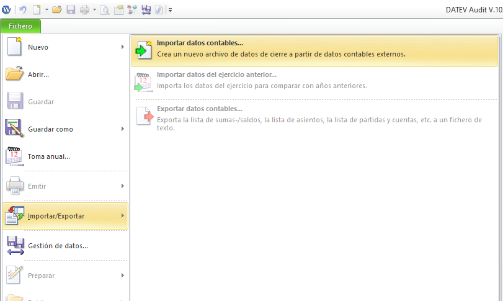Click the Guardar floppy disk icon

15,101
